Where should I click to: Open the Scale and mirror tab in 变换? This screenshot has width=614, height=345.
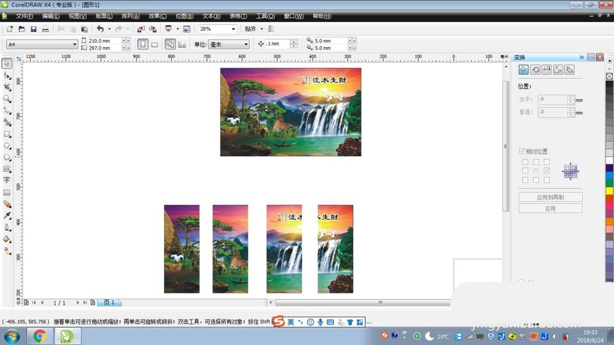click(546, 70)
